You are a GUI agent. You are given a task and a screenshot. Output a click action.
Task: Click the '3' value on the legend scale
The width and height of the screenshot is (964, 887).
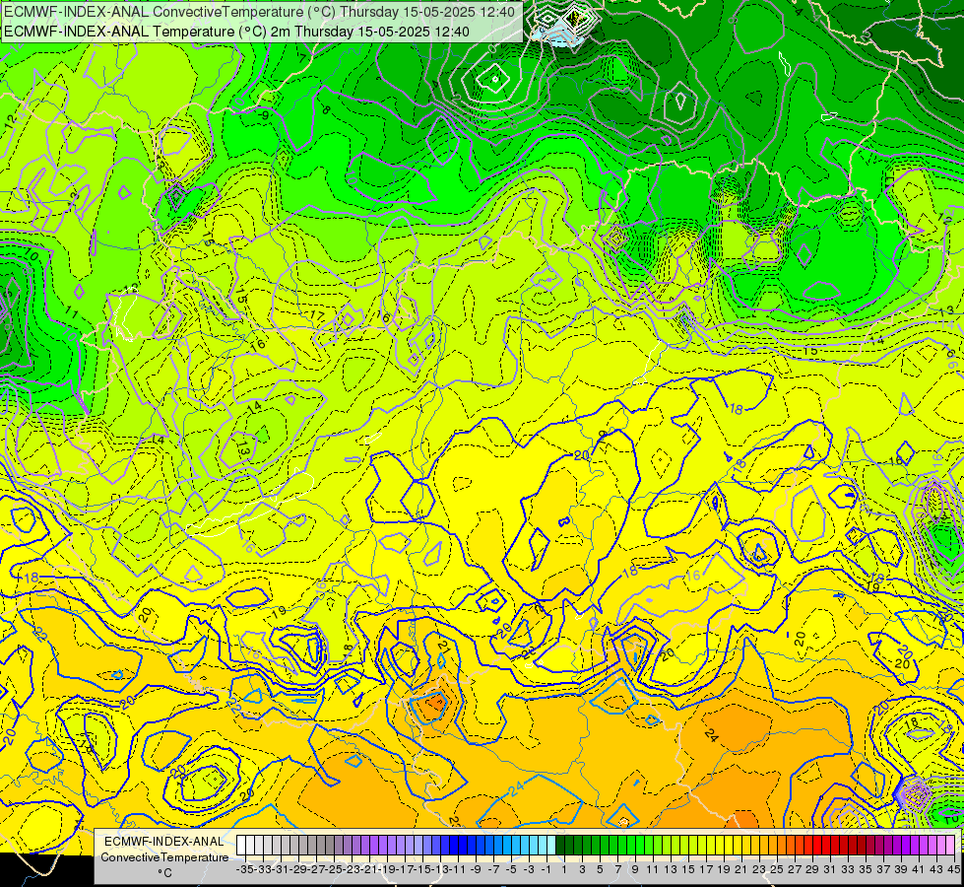point(583,869)
